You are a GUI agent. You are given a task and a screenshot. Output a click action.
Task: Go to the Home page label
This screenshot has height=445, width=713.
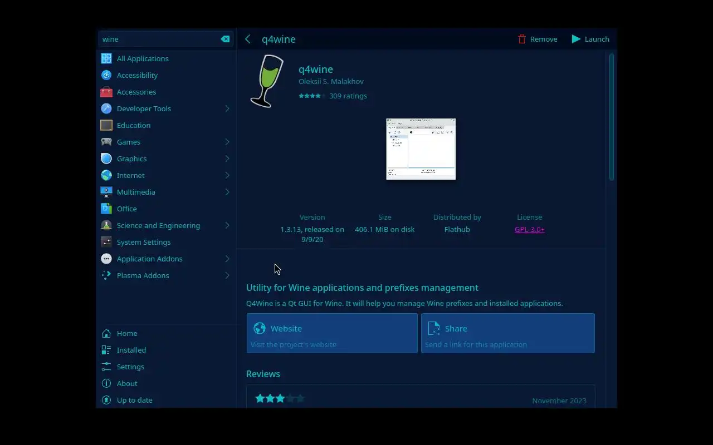(x=127, y=333)
